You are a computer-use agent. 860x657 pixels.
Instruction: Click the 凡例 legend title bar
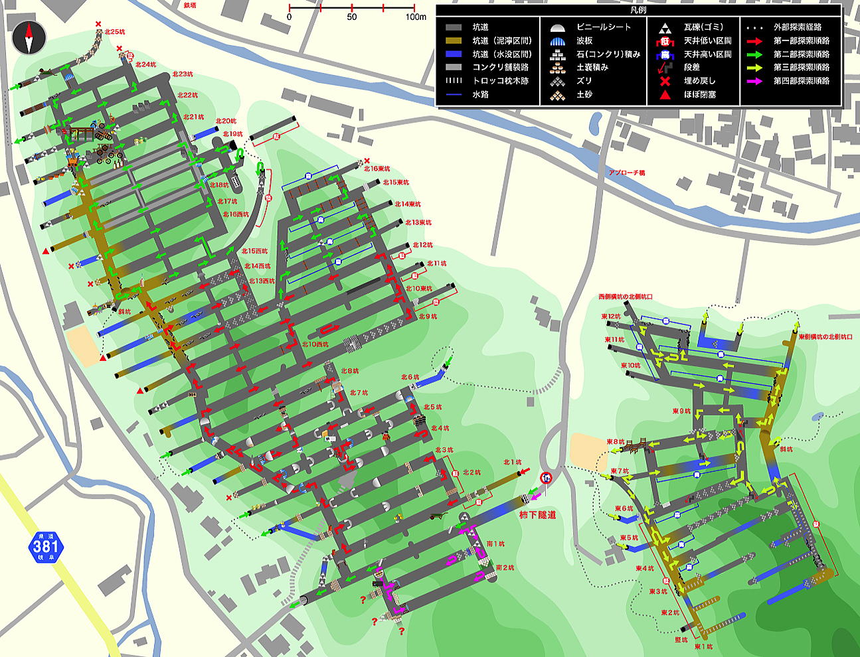pyautogui.click(x=638, y=11)
